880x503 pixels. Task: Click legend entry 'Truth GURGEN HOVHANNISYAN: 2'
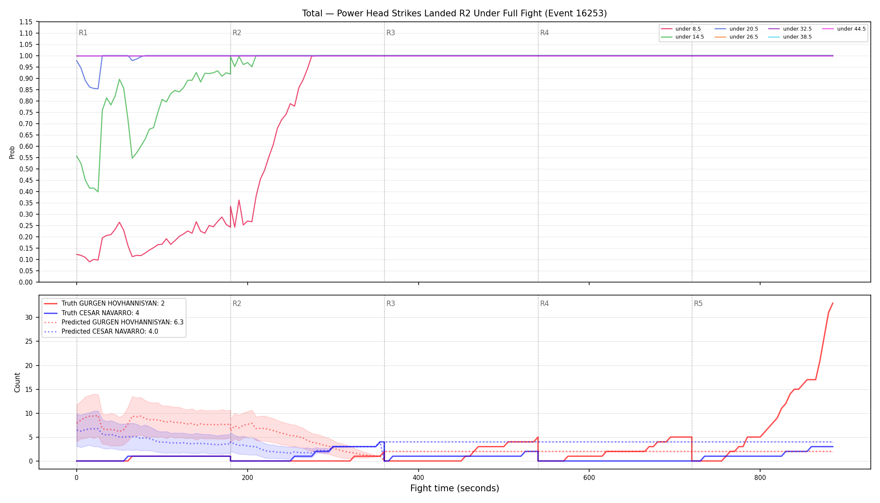click(x=113, y=303)
